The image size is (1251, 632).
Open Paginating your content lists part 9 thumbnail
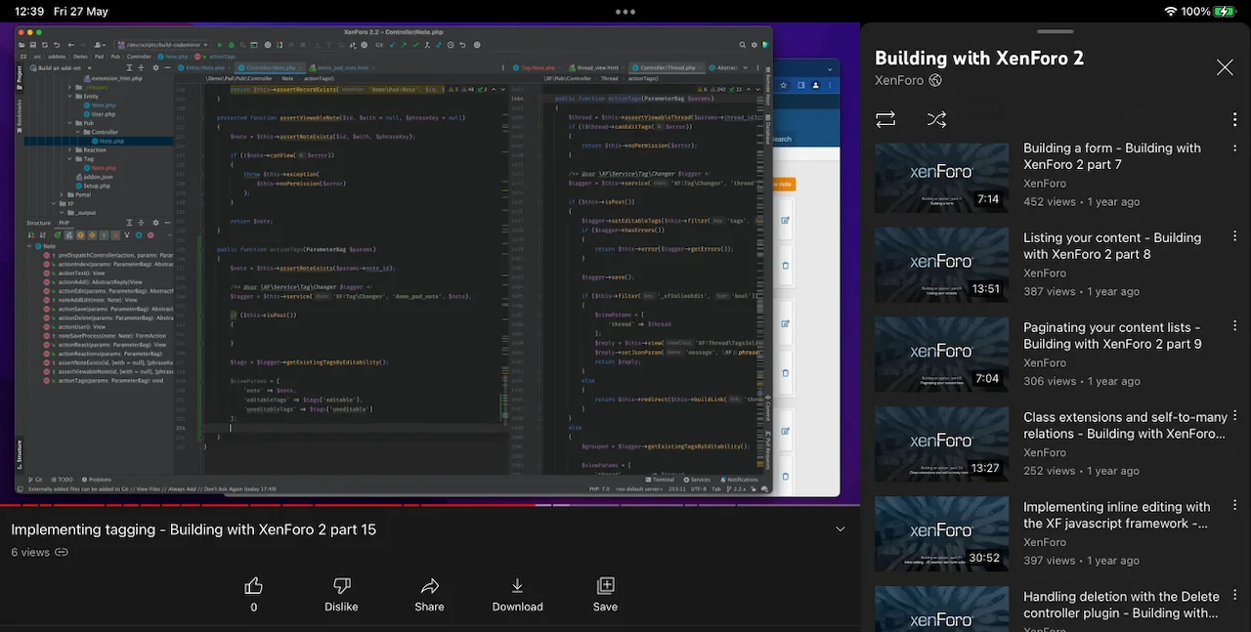[941, 355]
